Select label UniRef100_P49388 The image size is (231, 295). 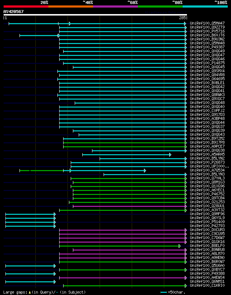click(207, 274)
